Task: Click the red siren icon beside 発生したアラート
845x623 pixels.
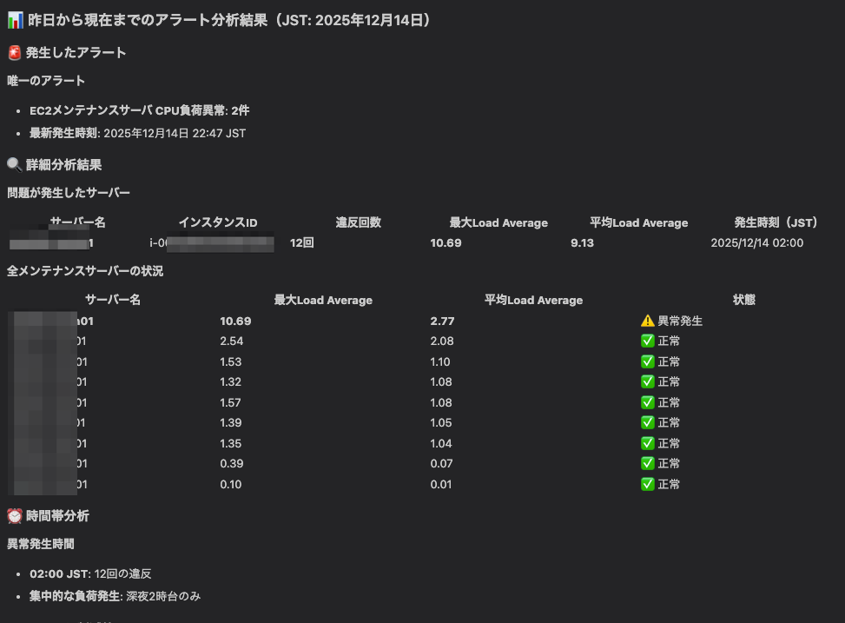Action: [15, 53]
